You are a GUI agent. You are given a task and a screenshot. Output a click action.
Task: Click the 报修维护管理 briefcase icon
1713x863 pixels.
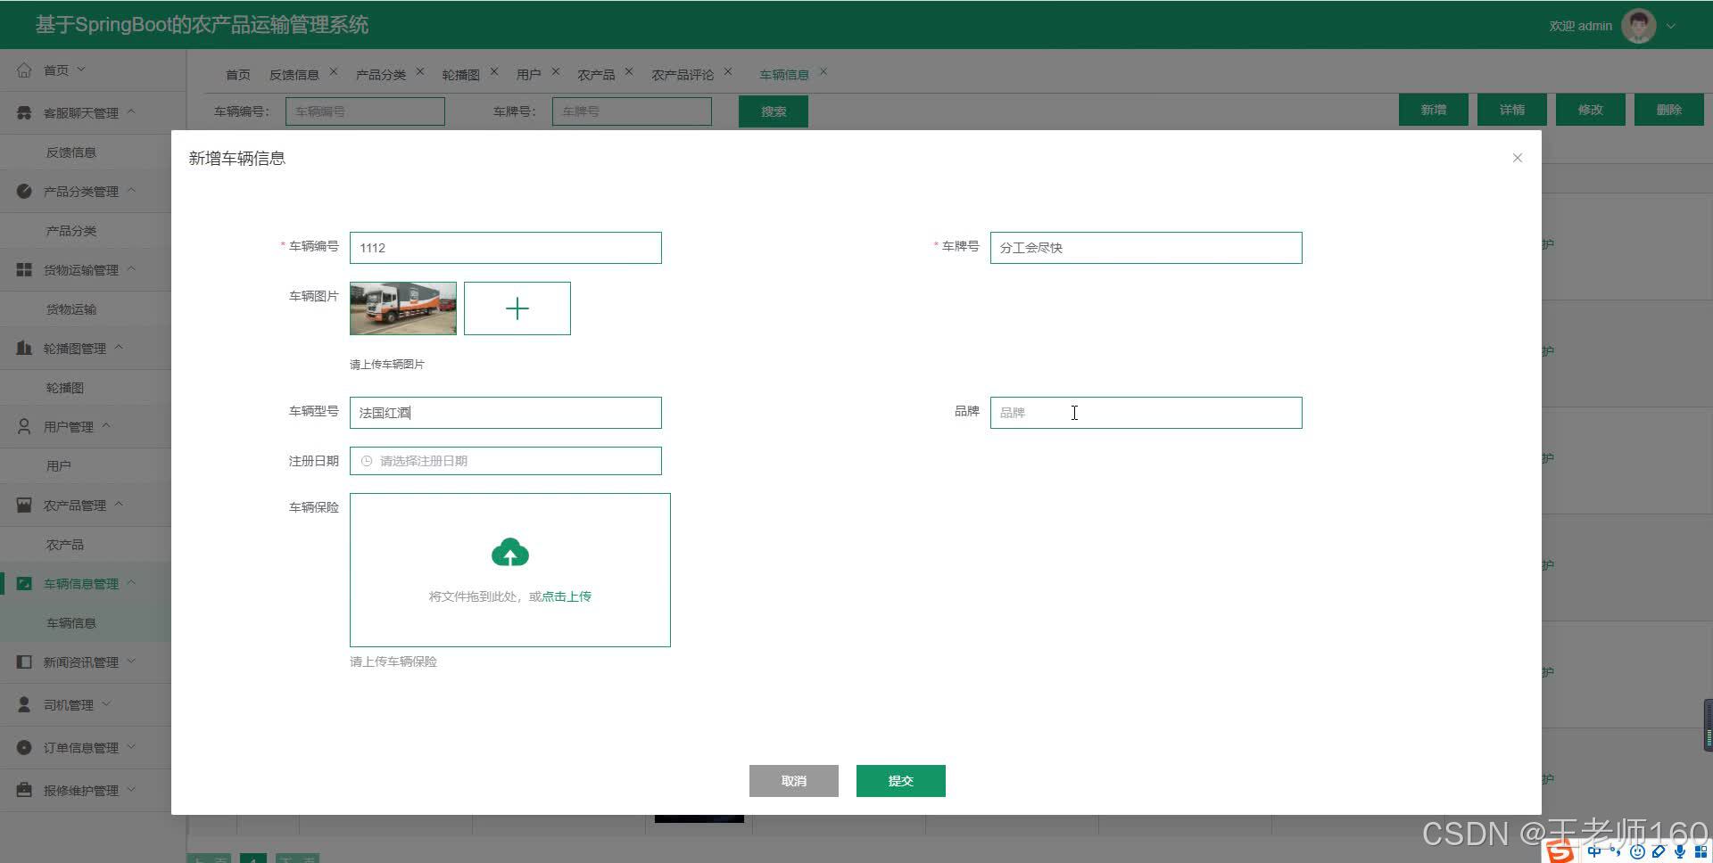tap(24, 790)
